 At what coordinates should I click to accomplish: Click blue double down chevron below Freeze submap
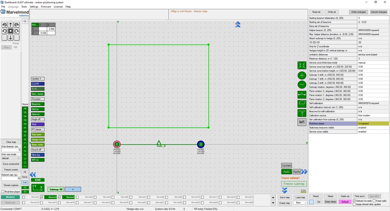[285, 190]
